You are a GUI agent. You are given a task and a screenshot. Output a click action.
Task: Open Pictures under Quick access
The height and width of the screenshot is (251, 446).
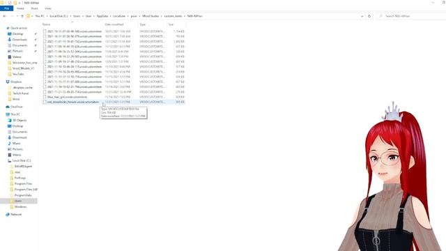point(17,51)
